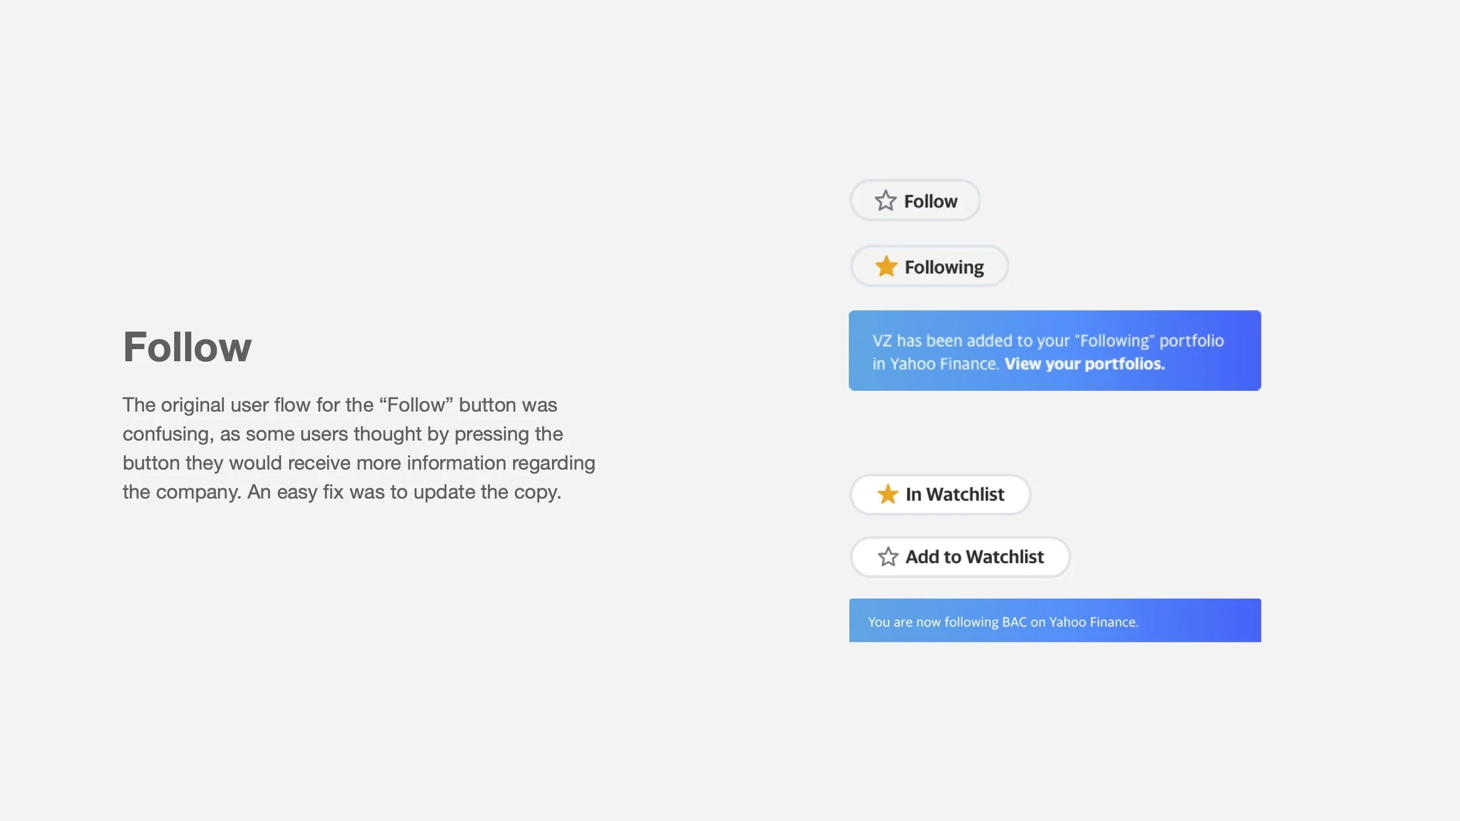Click the gold star in Following button

pos(886,267)
